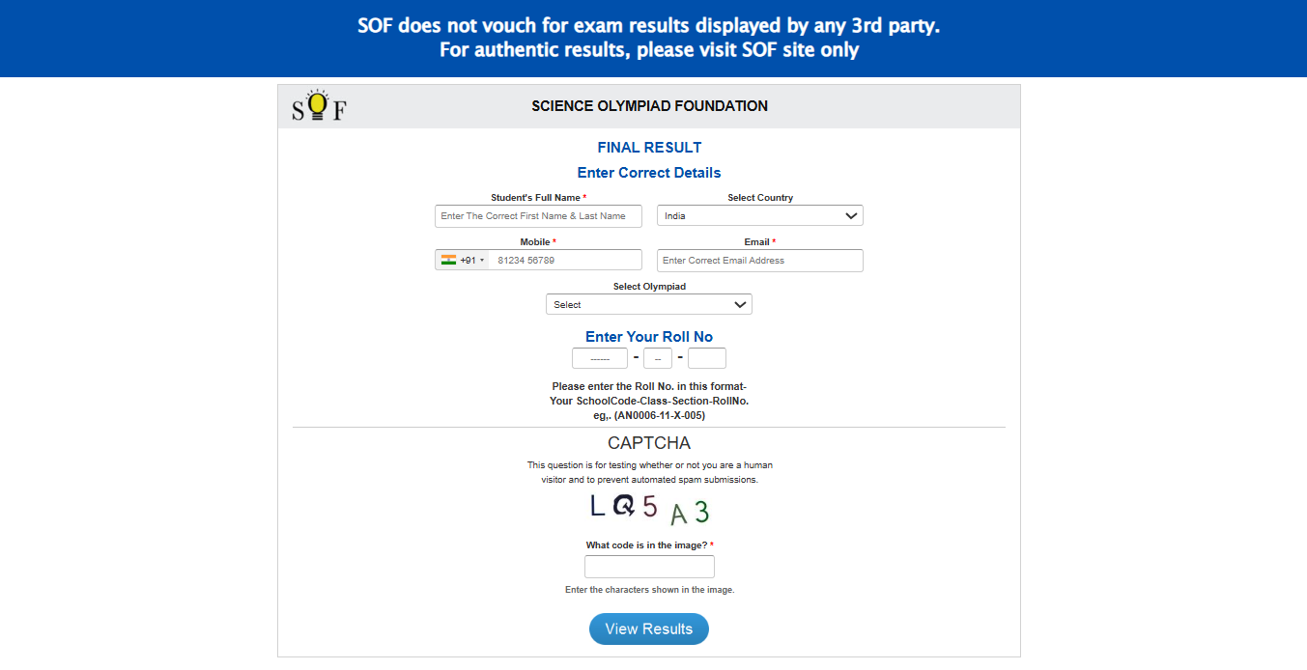Open the Select Olympiad dropdown
The height and width of the screenshot is (670, 1307).
[x=648, y=304]
